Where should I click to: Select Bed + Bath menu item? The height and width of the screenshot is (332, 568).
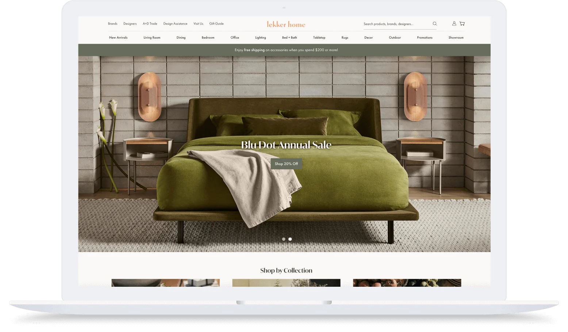pyautogui.click(x=289, y=38)
